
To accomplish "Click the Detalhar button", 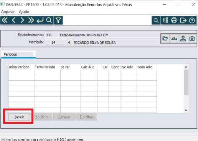I will pos(86,117).
